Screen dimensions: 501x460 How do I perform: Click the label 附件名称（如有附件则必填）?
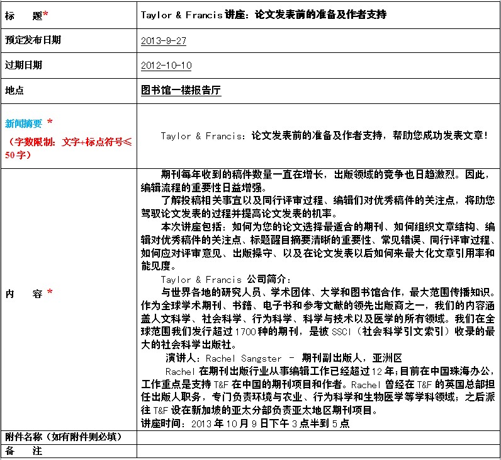64,437
